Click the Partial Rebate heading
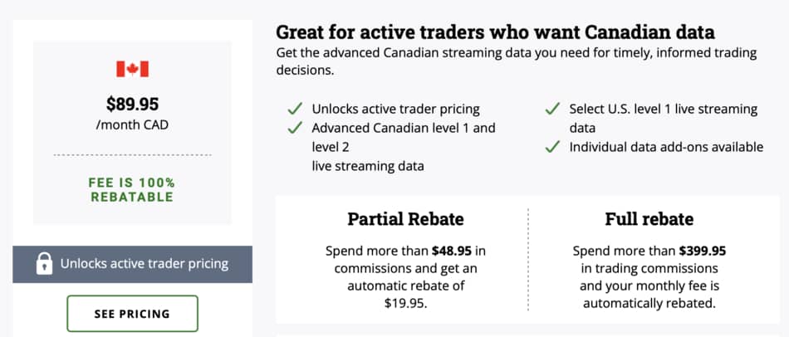789x337 pixels. click(405, 219)
